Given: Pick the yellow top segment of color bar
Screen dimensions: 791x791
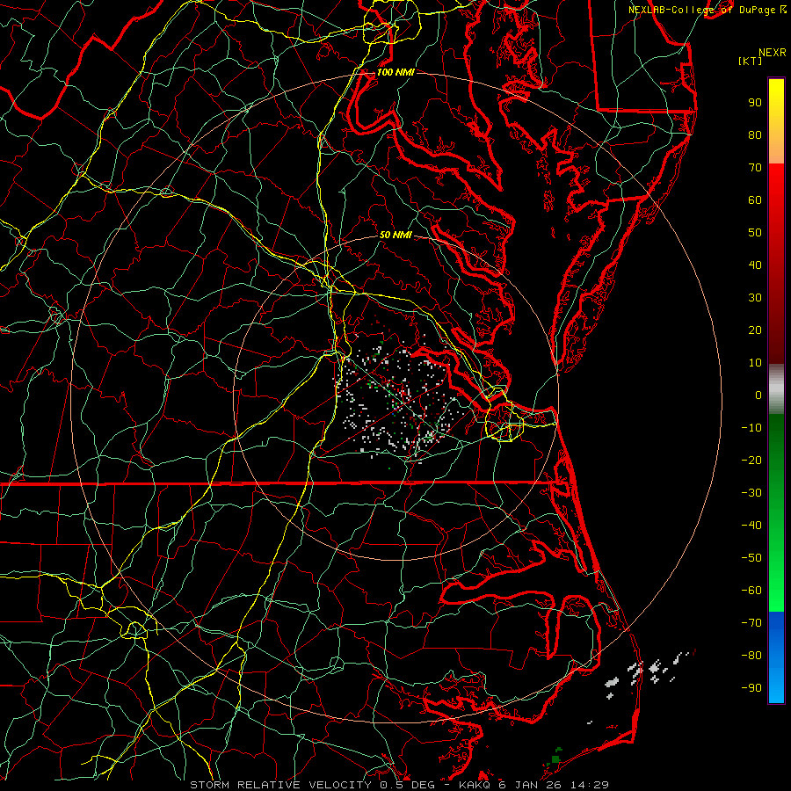Looking at the screenshot, I should [776, 121].
